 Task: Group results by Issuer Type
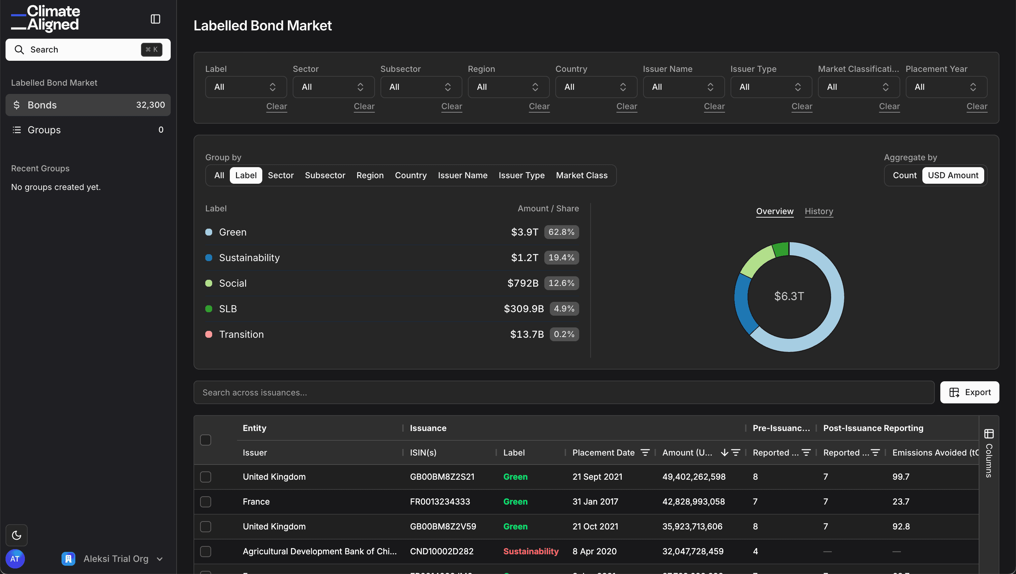[521, 175]
